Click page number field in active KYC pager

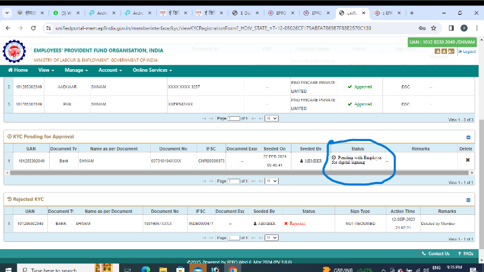pyautogui.click(x=234, y=118)
